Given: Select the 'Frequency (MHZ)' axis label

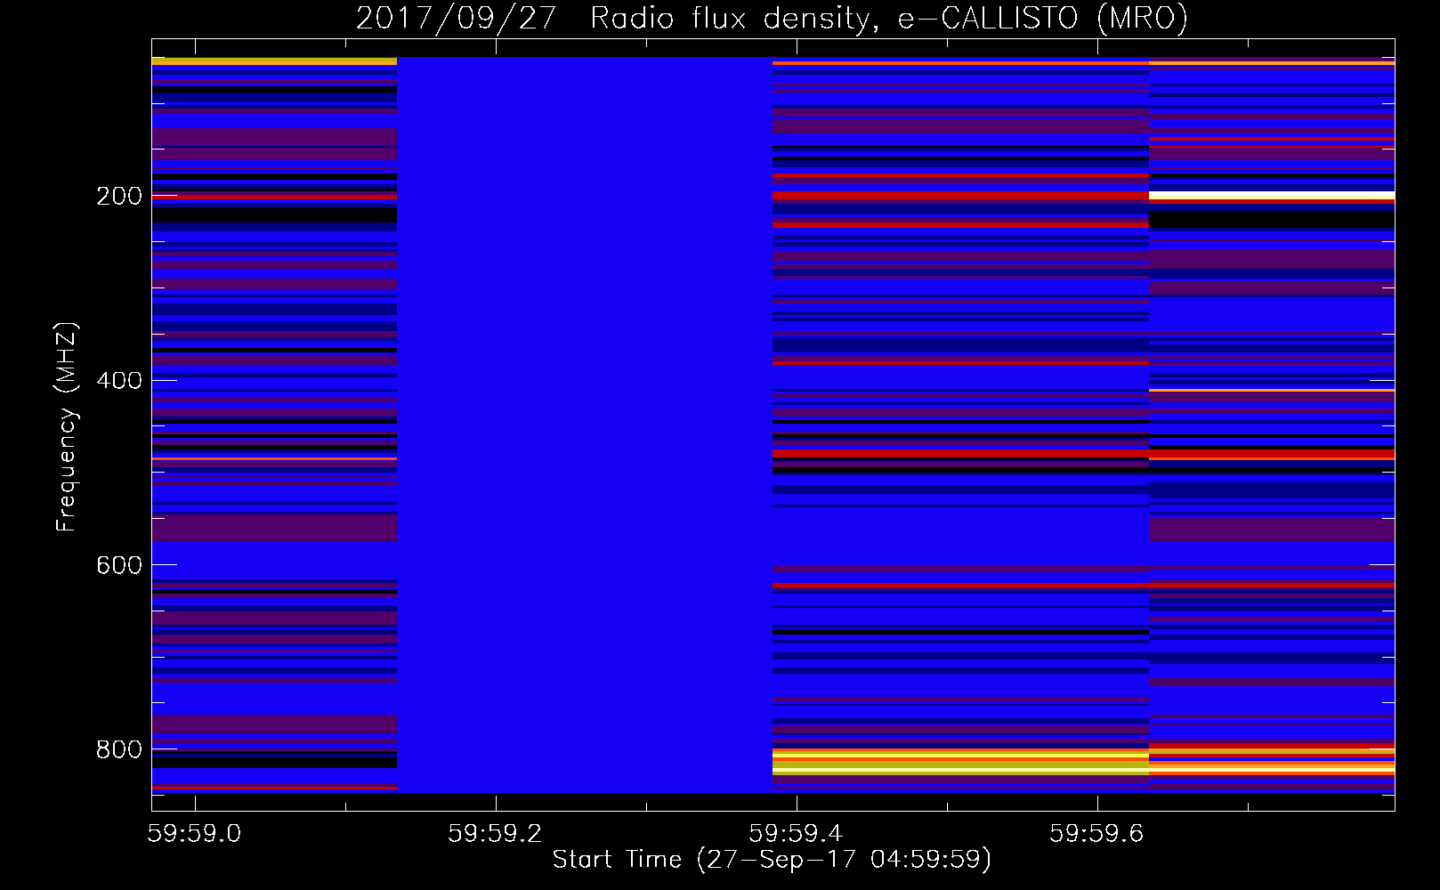Looking at the screenshot, I should (x=67, y=426).
